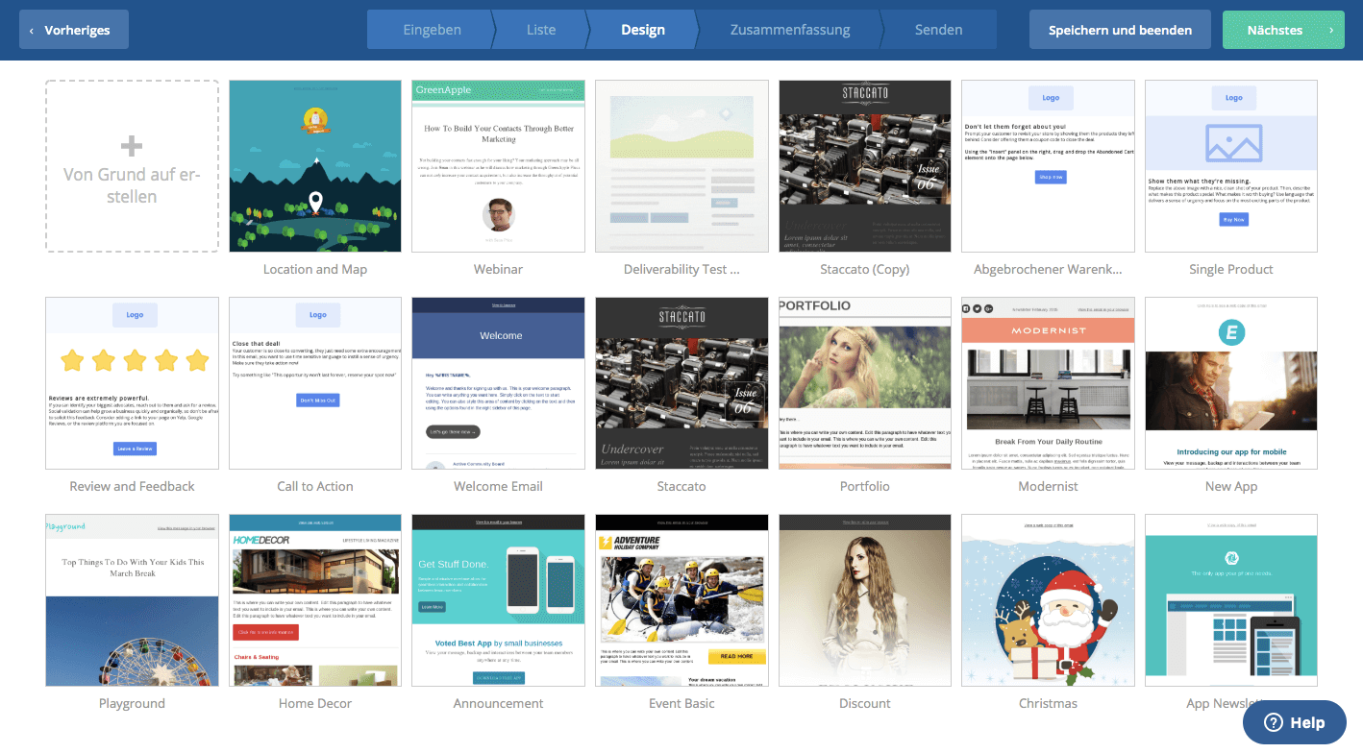Choose the Christmas template thumbnail
The height and width of the screenshot is (753, 1363).
click(x=1048, y=600)
